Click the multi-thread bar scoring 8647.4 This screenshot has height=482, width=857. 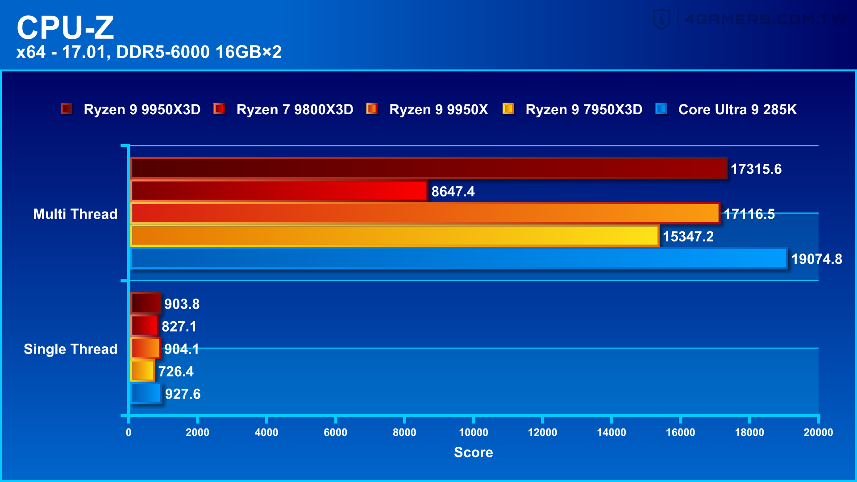[279, 191]
